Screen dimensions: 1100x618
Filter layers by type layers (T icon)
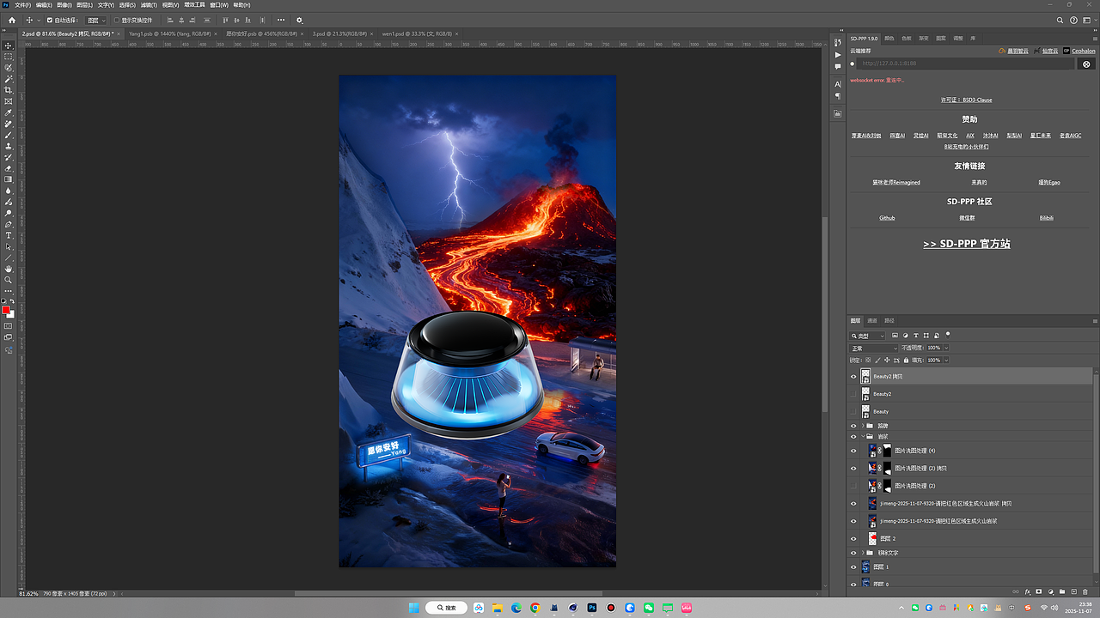(x=916, y=335)
